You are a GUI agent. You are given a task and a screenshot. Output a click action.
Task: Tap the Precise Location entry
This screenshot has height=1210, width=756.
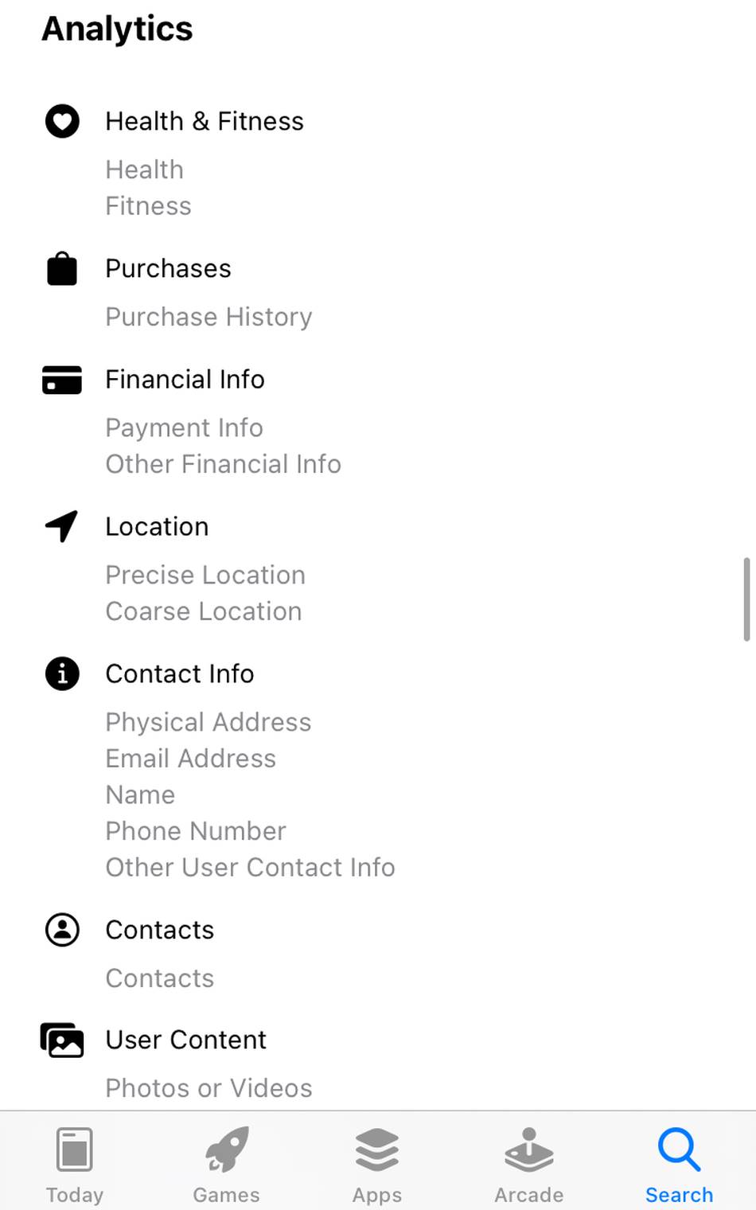tap(205, 575)
